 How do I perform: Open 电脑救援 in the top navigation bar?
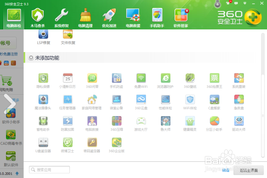[x=133, y=18]
